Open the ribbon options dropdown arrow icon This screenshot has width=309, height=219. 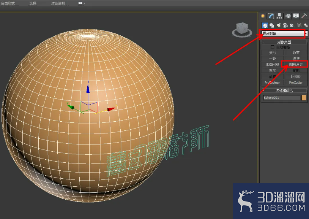pyautogui.click(x=81, y=3)
